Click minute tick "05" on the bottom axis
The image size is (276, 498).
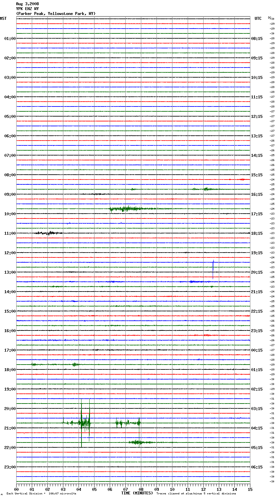[94, 489]
